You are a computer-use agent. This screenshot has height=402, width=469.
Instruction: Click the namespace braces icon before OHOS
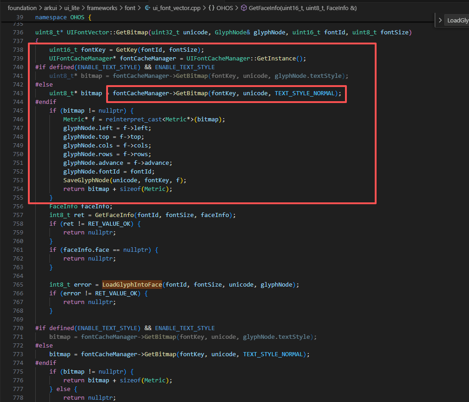tap(211, 8)
